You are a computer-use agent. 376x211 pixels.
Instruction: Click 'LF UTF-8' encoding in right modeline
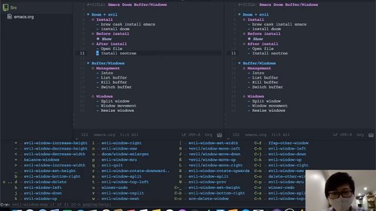342,135
